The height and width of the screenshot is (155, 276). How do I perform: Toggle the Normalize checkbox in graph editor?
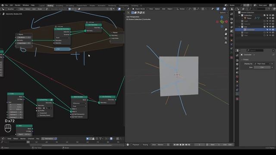[56, 139]
